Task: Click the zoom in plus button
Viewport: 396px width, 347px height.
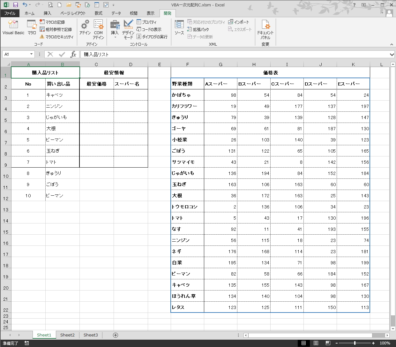Action: [373, 343]
